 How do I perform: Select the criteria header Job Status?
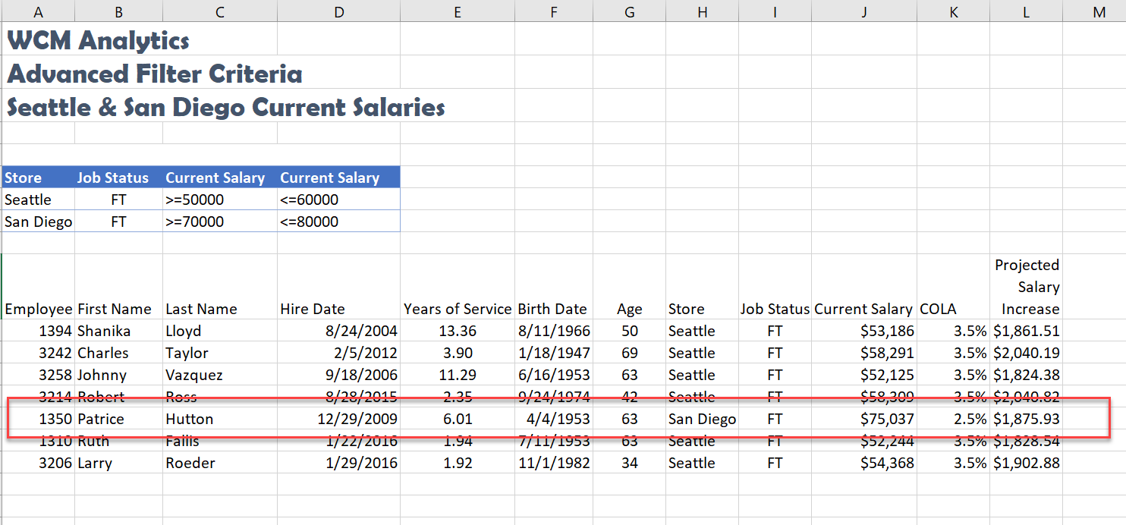pyautogui.click(x=118, y=178)
